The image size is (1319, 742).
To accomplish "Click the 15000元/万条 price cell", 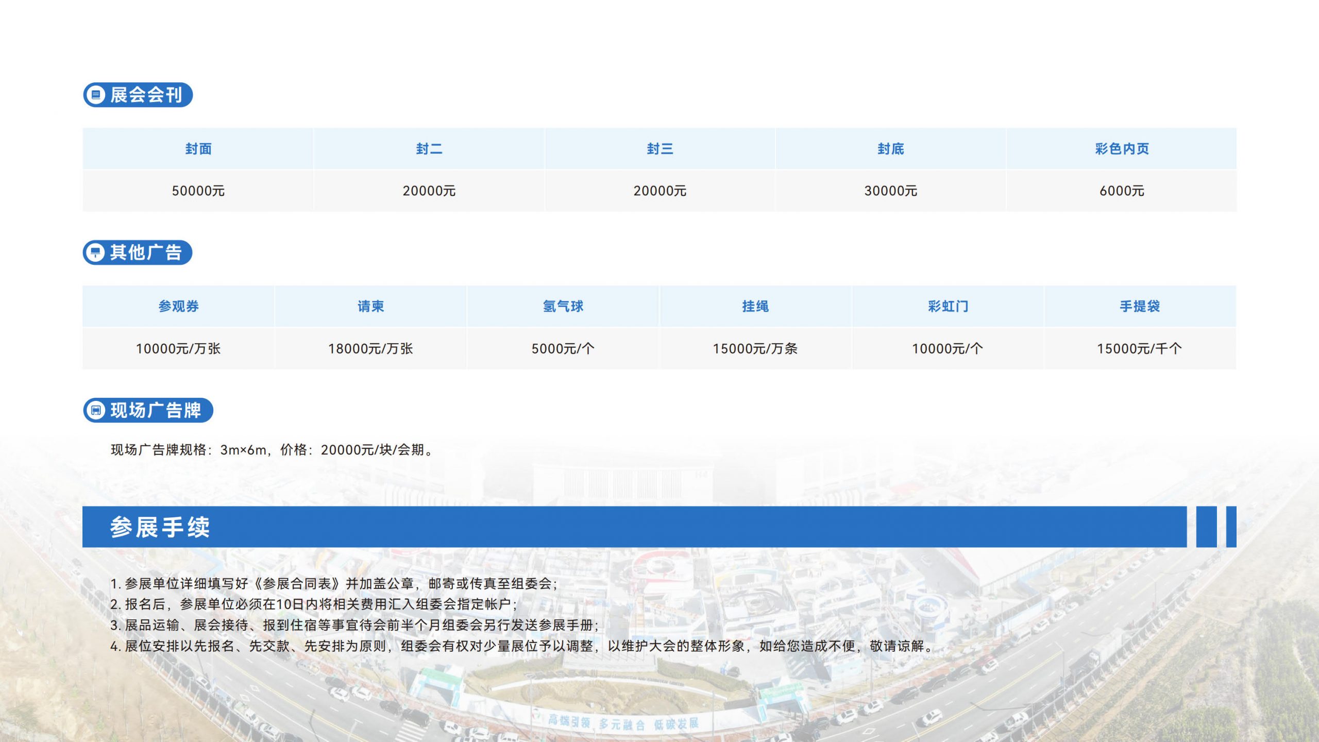I will [x=755, y=349].
